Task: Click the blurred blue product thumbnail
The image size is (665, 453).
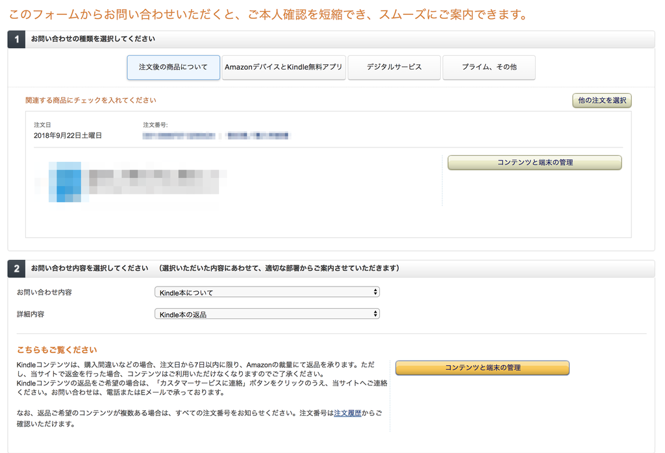Action: tap(65, 182)
